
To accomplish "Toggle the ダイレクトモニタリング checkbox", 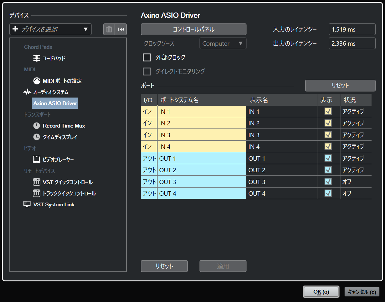I will point(147,72).
